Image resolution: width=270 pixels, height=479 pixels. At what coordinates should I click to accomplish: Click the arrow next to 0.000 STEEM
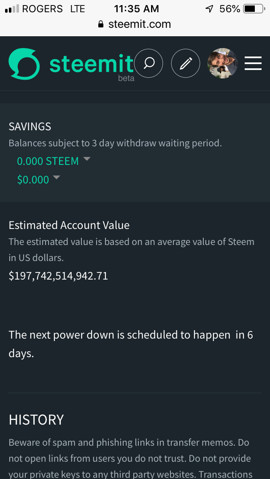click(87, 159)
